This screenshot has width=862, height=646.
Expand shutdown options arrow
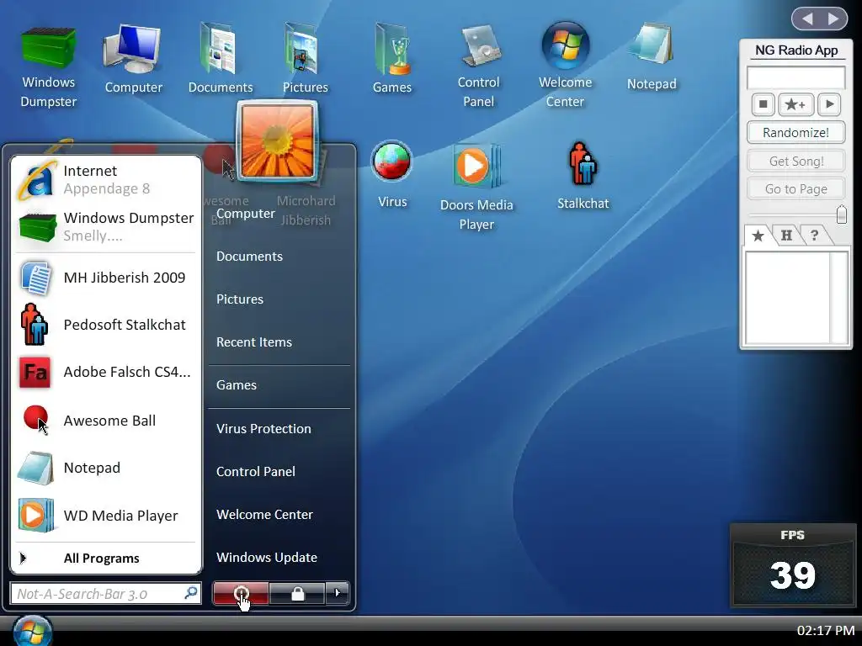[x=337, y=593]
